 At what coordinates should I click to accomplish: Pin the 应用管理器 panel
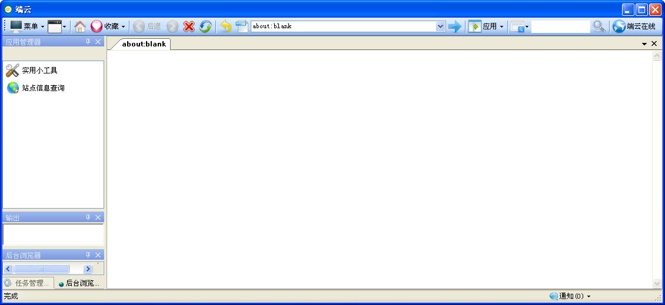pos(88,42)
